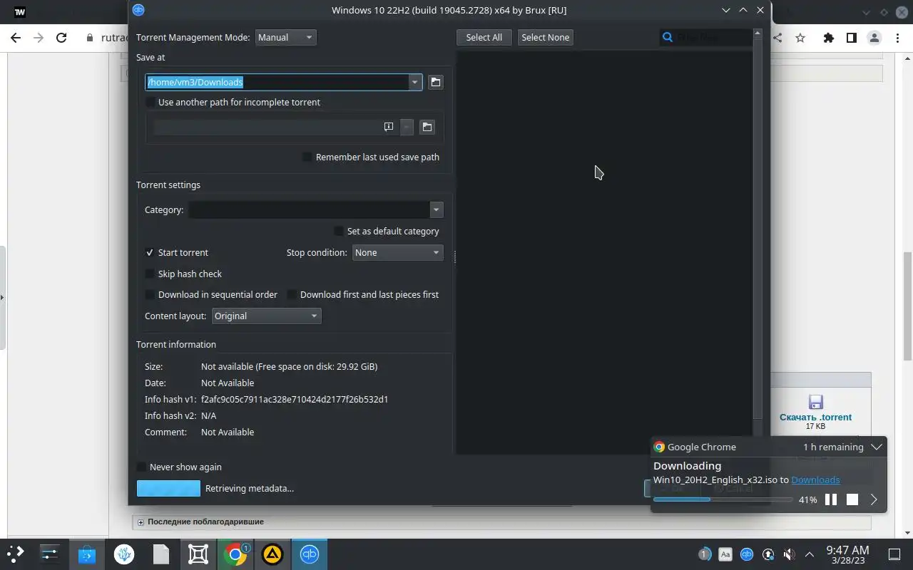This screenshot has width=913, height=570.
Task: Bookmark this page with the star icon
Action: 800,38
